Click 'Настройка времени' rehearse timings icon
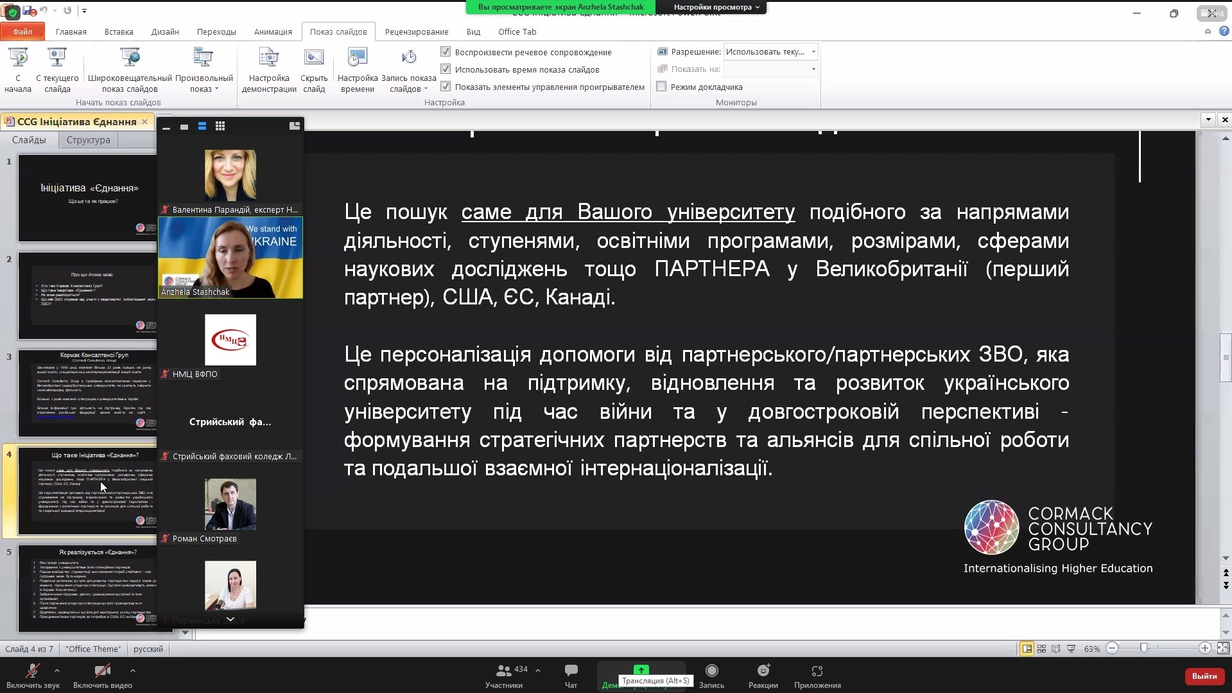The height and width of the screenshot is (693, 1232). [357, 60]
